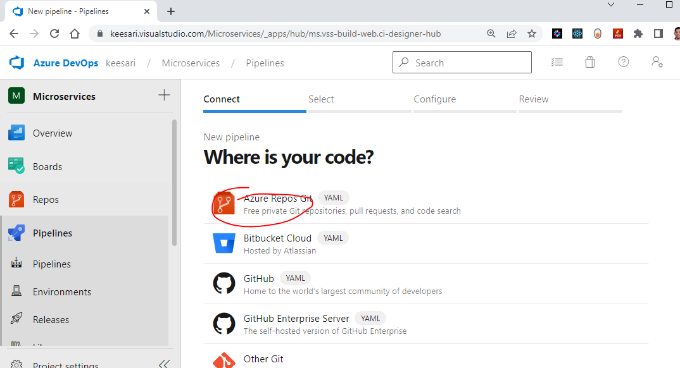Click the plus button beside Microservices

point(164,95)
